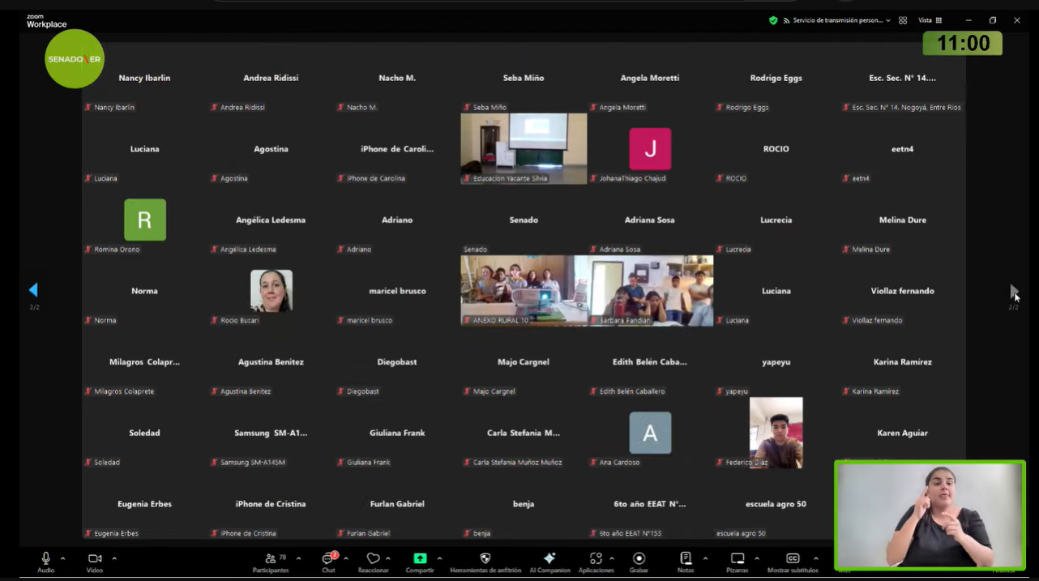Viewport: 1039px width, 581px height.
Task: Open the Pizarras whiteboard icon
Action: 738,558
